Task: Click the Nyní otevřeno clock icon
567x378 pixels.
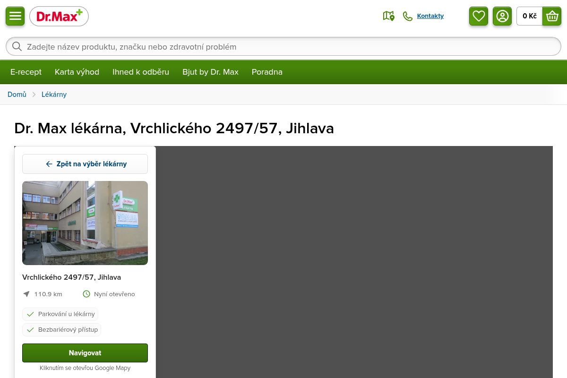Action: pos(86,294)
